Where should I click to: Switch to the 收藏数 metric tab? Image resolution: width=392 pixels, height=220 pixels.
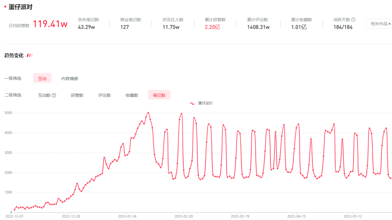(x=132, y=95)
